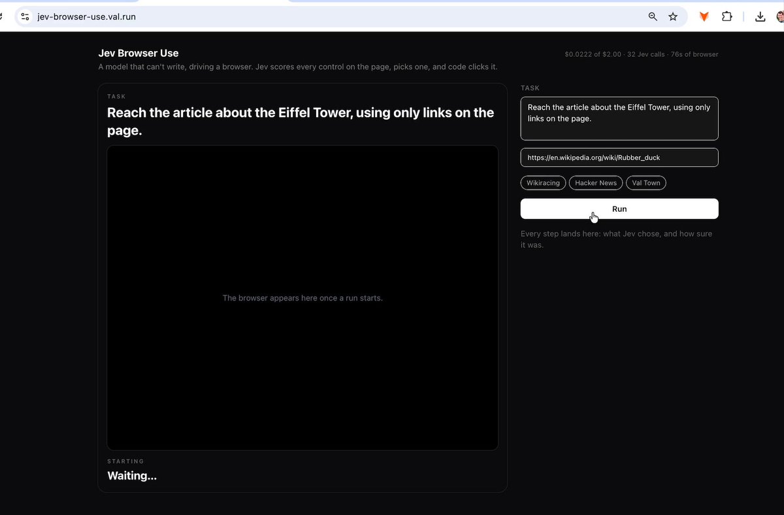The height and width of the screenshot is (515, 784).
Task: Click the Jev Browser Use page title
Action: [139, 53]
